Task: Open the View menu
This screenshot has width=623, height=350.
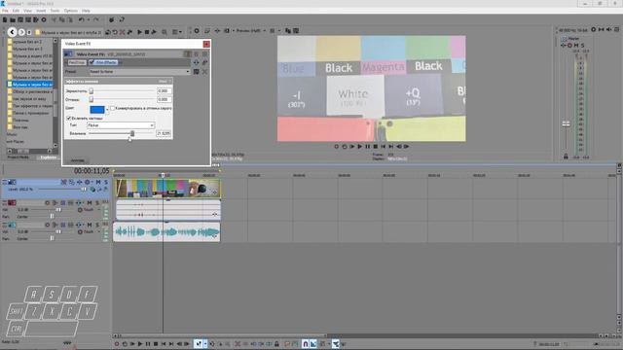Action: coord(28,11)
